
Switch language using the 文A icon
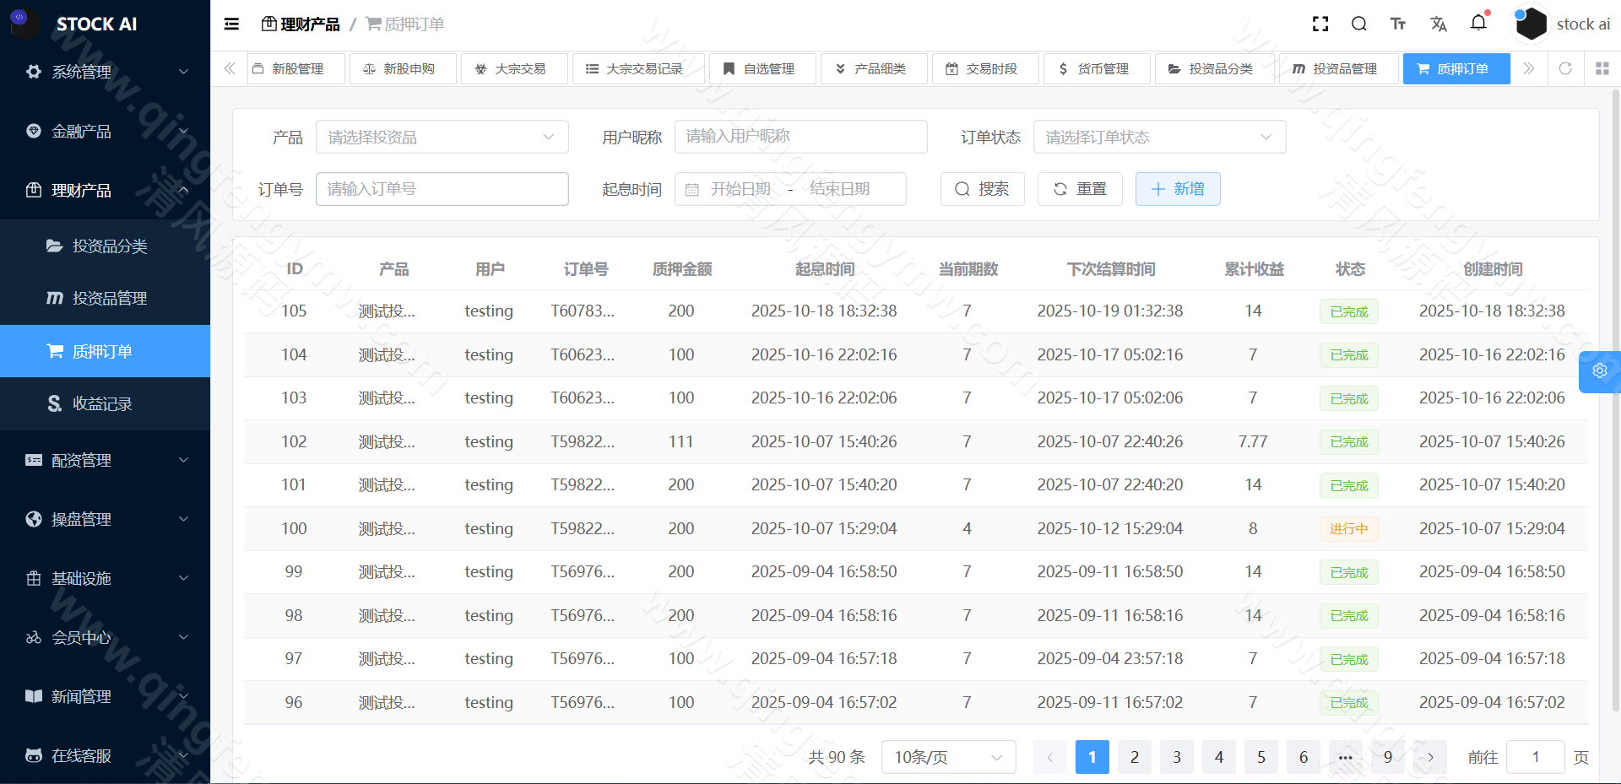pyautogui.click(x=1439, y=24)
